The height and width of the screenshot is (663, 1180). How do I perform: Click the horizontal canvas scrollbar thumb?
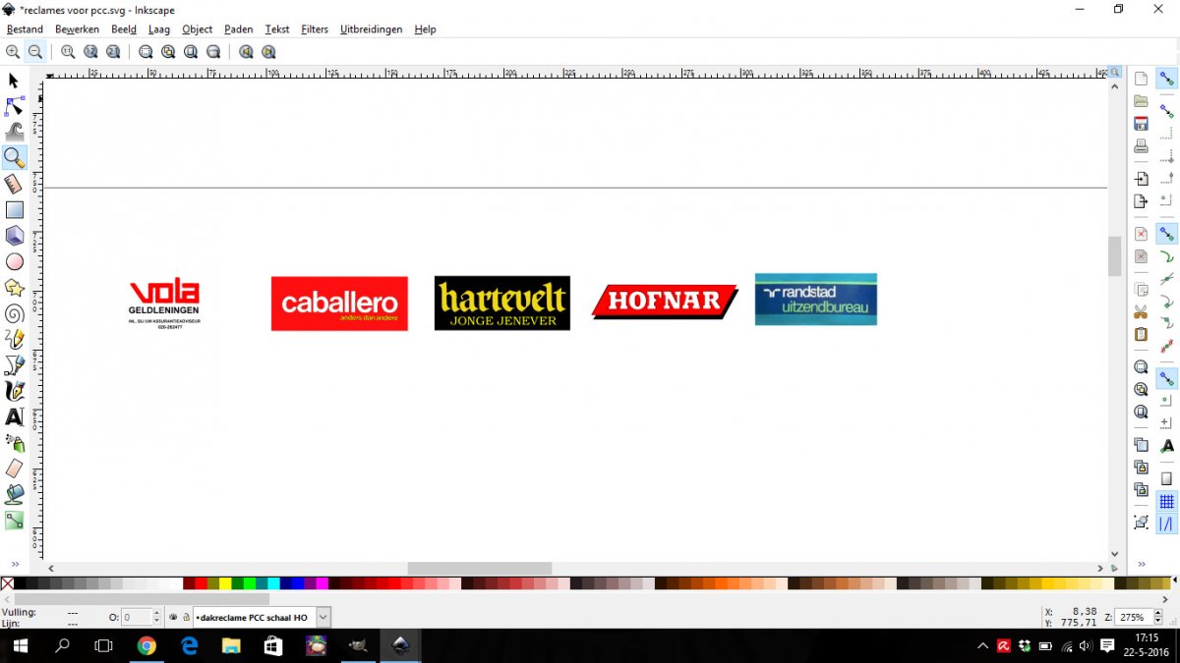480,569
